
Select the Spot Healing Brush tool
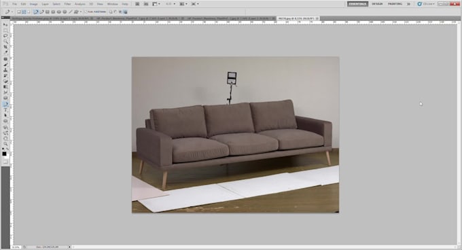(5, 59)
